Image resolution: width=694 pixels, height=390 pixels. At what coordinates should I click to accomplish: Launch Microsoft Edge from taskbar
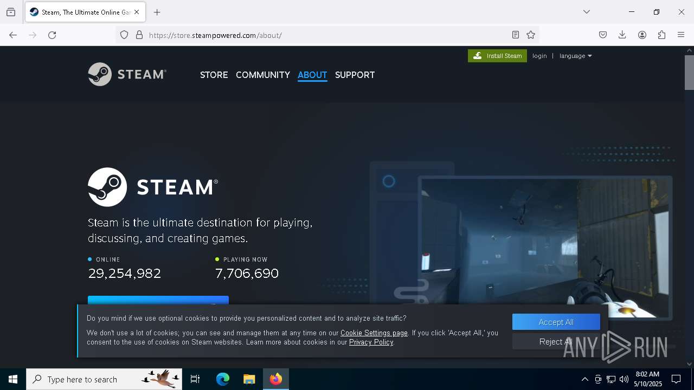(223, 379)
